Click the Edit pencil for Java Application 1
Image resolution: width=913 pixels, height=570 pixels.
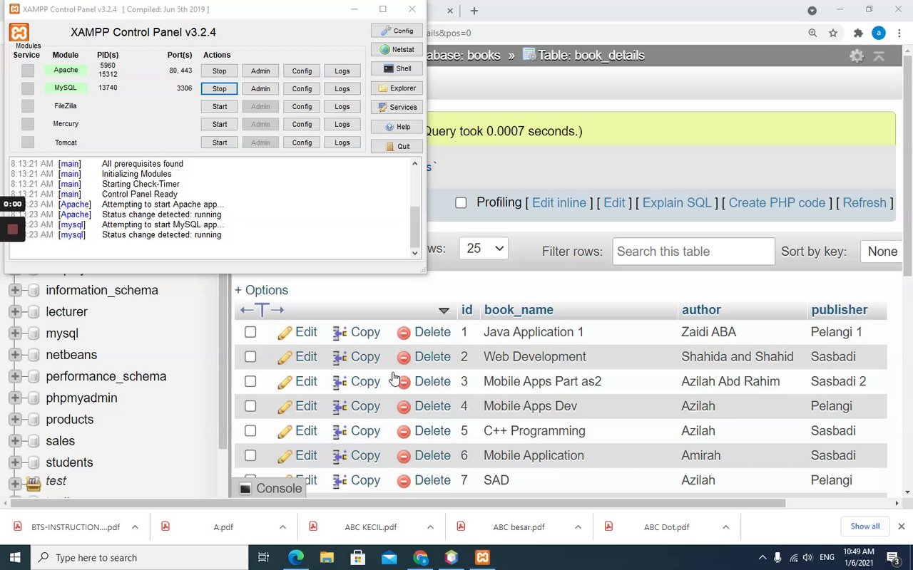coord(285,333)
